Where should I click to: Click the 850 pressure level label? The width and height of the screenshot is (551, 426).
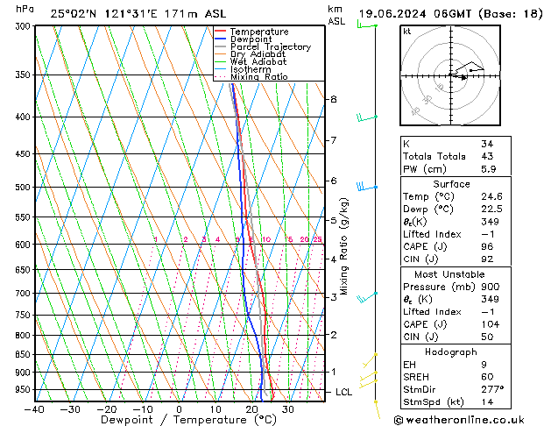pyautogui.click(x=25, y=355)
